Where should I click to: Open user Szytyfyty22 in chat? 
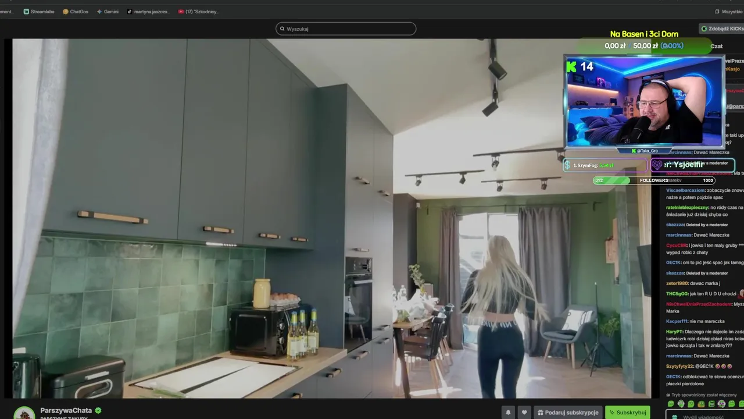(680, 366)
